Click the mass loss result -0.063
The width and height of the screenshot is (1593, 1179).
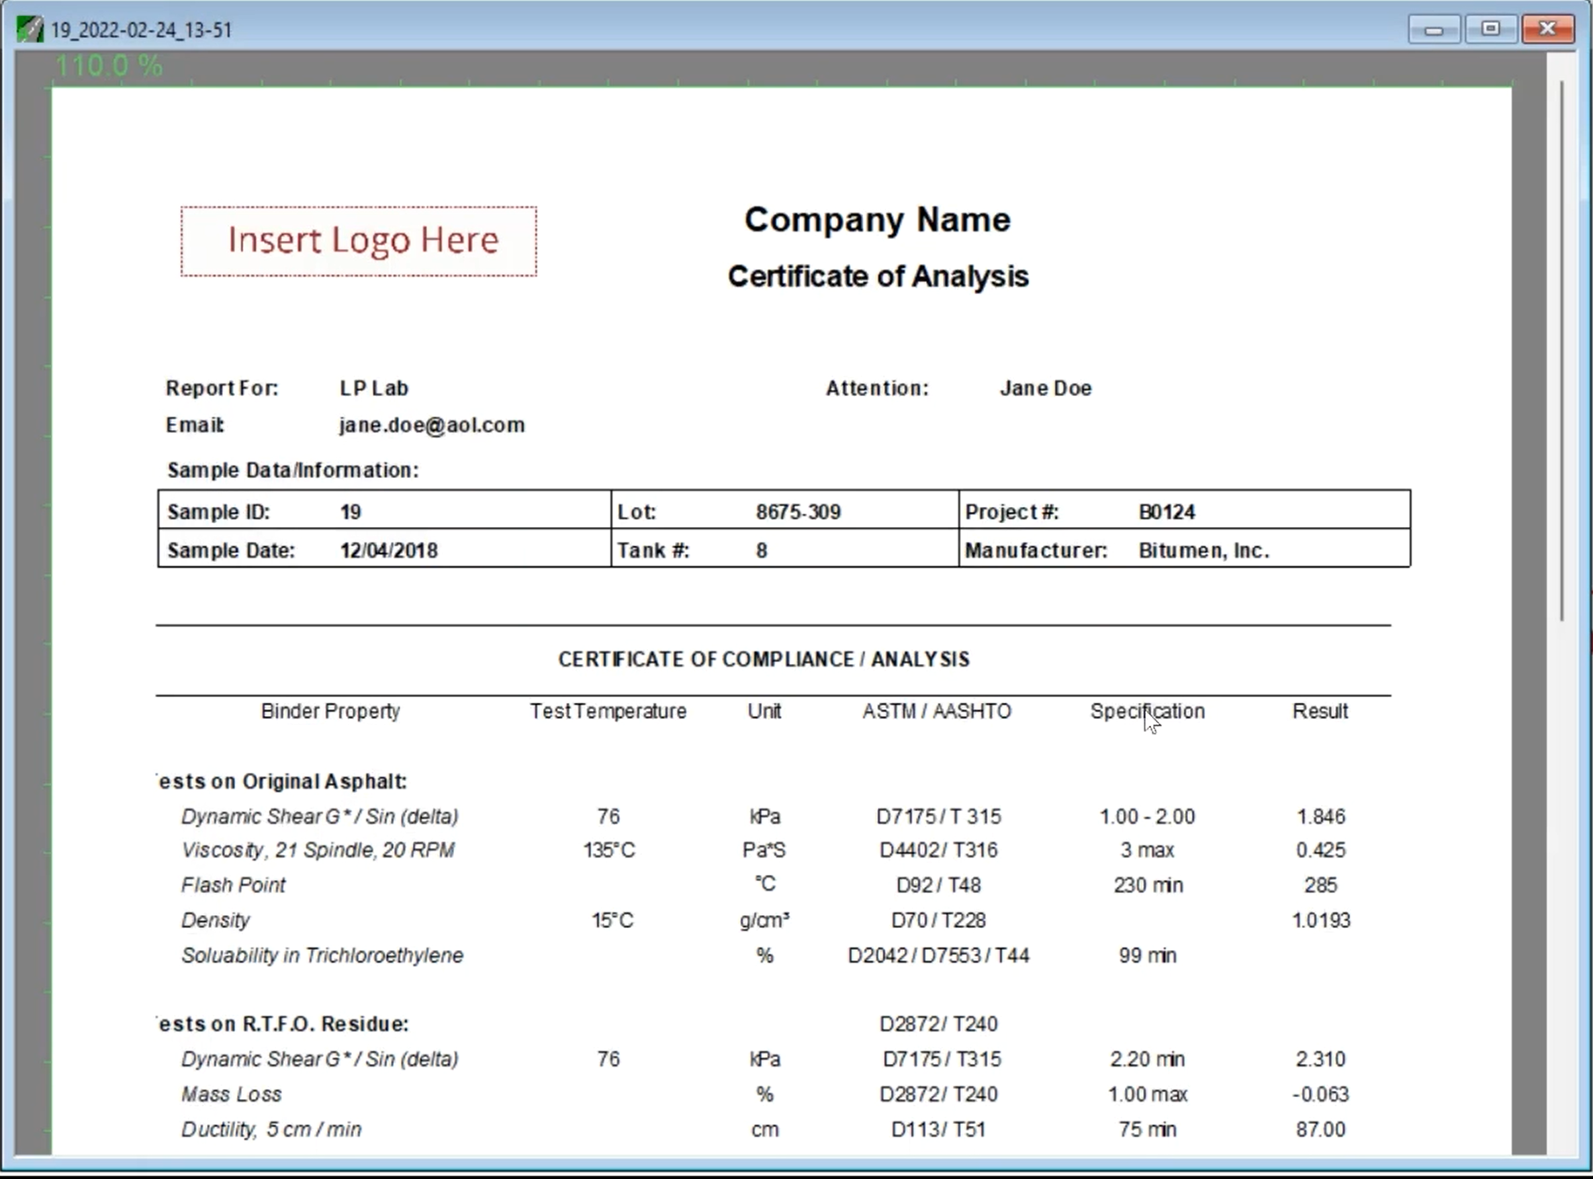click(x=1320, y=1094)
